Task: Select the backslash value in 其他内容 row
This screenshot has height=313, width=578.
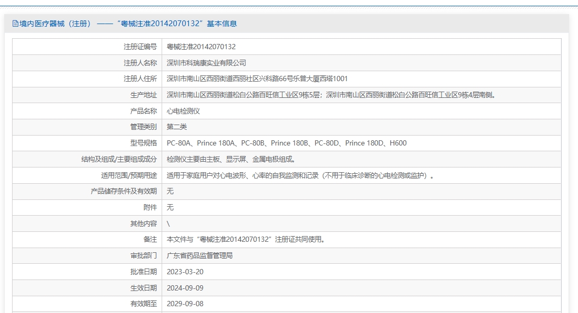Action: 168,224
